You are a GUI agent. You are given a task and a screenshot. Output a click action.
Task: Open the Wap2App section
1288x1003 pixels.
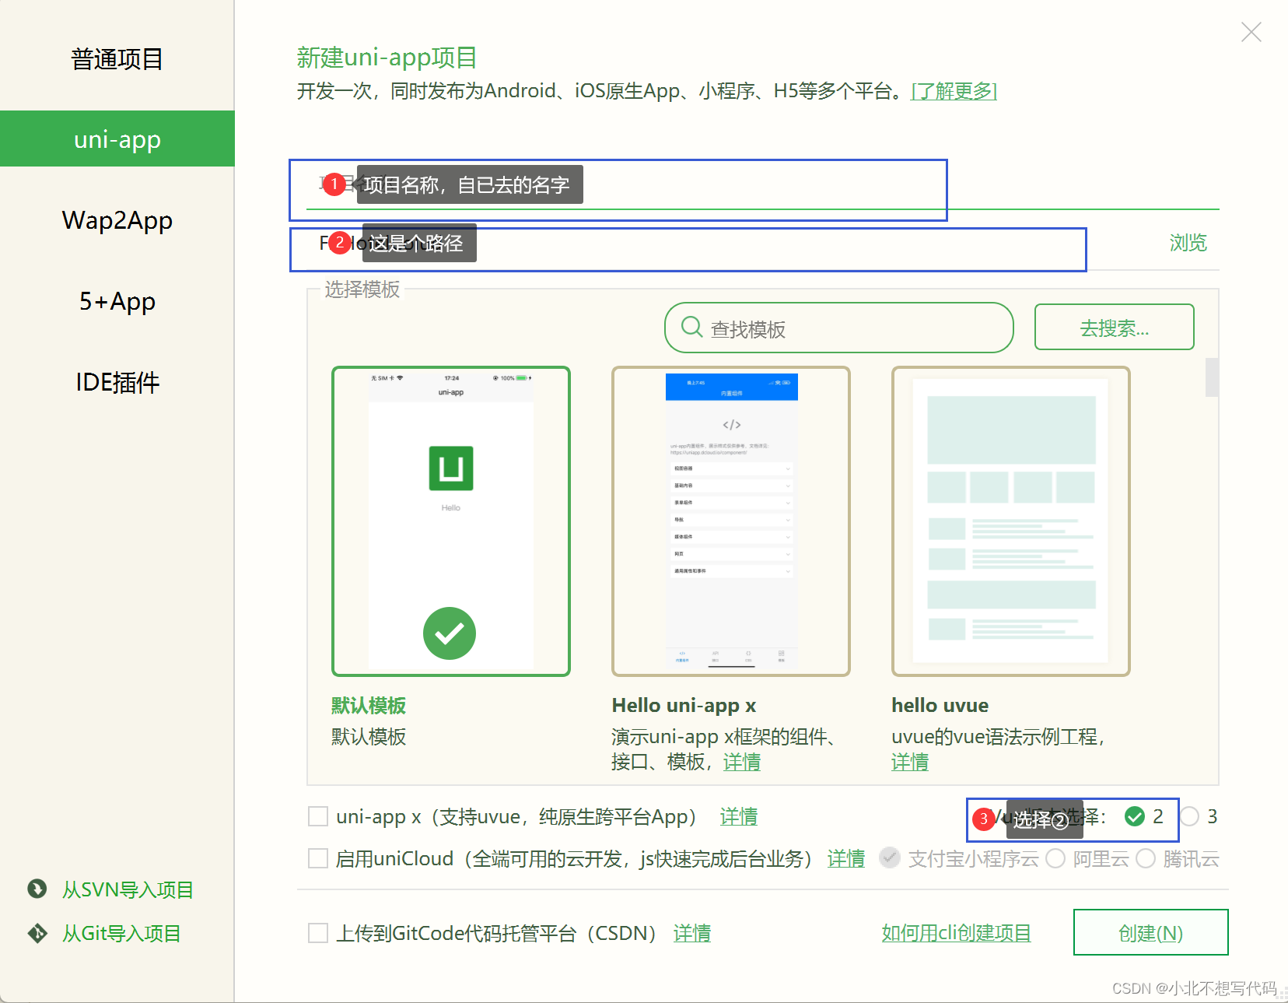[x=116, y=220]
